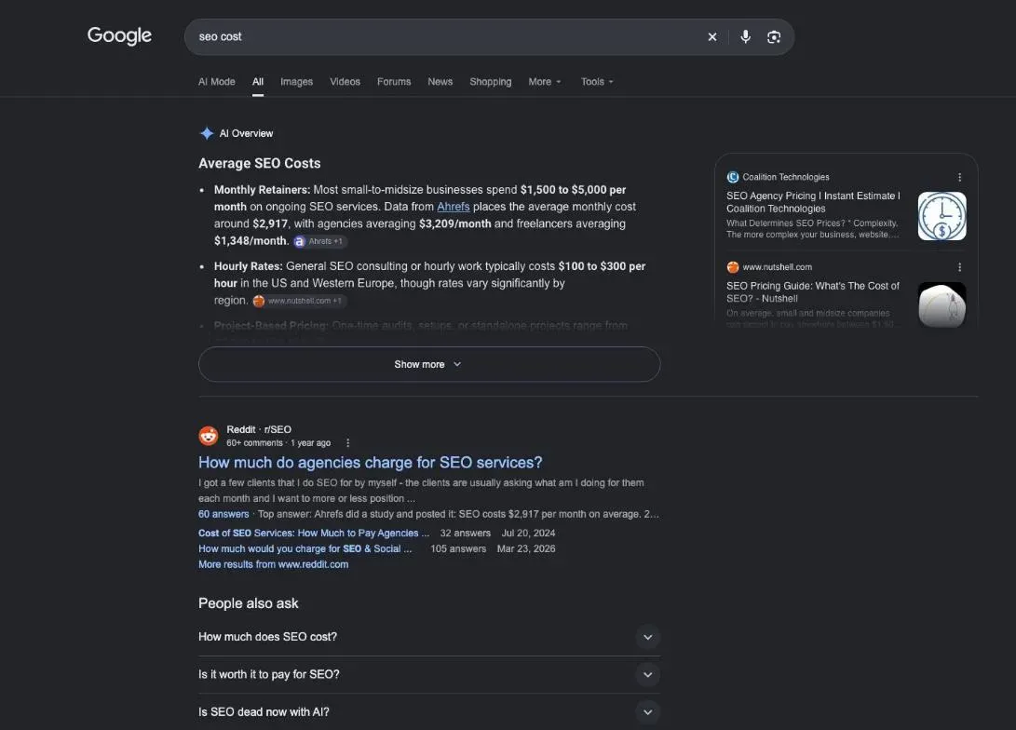
Task: Switch to Forums tab
Action: tap(394, 82)
